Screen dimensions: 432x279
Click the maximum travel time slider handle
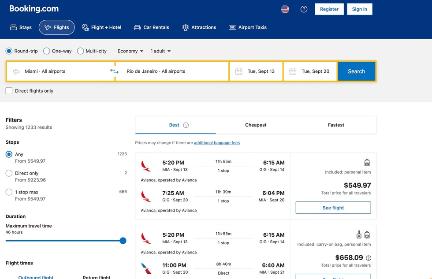coord(123,241)
